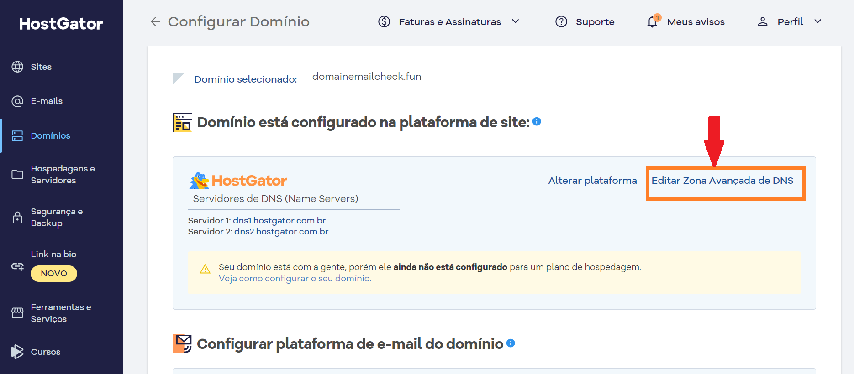Expand Faturas e Assinaturas dropdown chevron
The height and width of the screenshot is (374, 854).
tap(516, 21)
